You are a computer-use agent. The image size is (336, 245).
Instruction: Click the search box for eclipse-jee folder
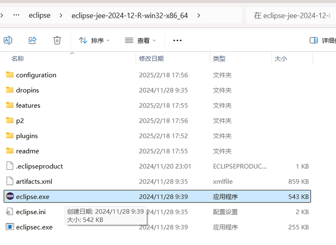click(291, 15)
